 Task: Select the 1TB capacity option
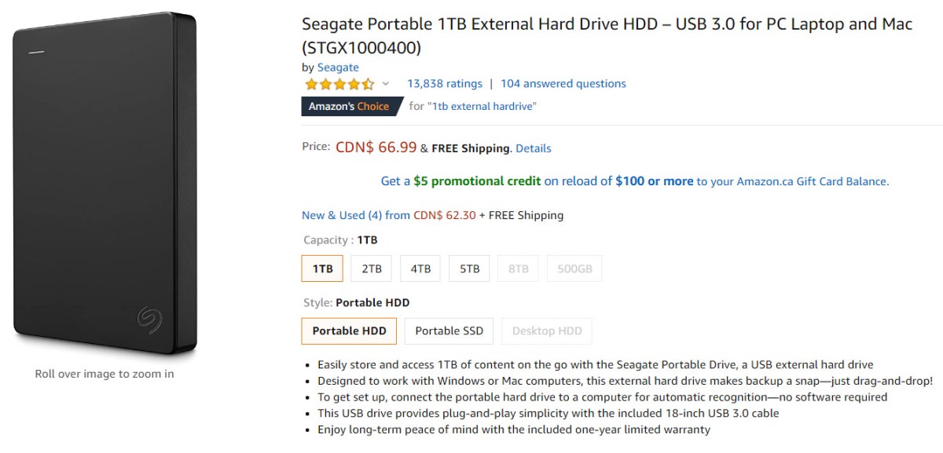coord(322,269)
